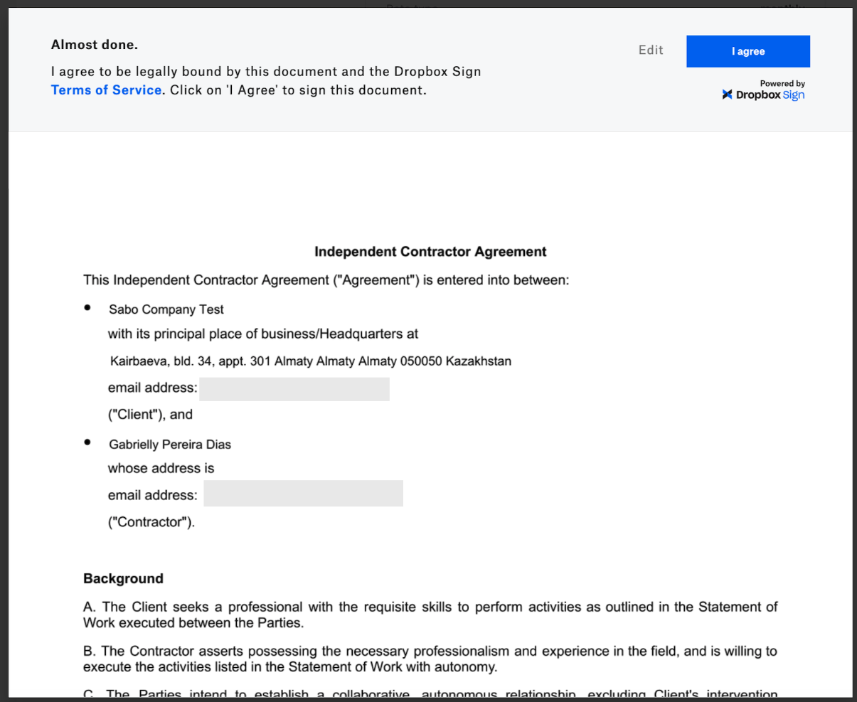857x702 pixels.
Task: Click the Dropbox Sign logo icon
Action: tap(727, 95)
